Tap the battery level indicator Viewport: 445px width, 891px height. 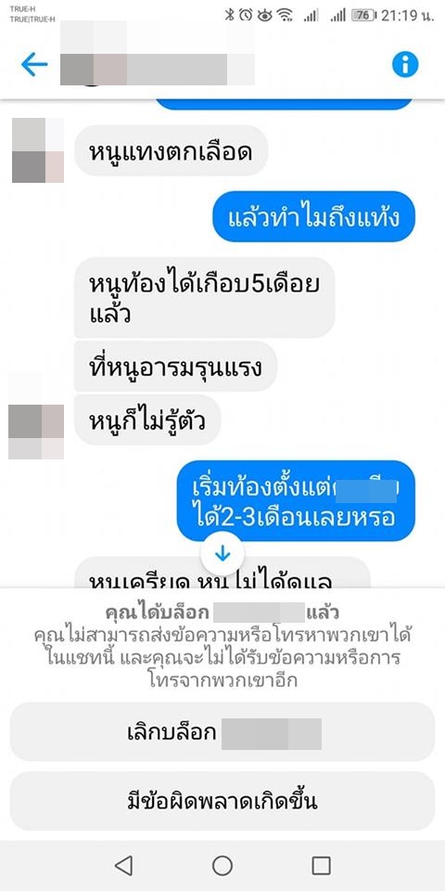tap(363, 16)
